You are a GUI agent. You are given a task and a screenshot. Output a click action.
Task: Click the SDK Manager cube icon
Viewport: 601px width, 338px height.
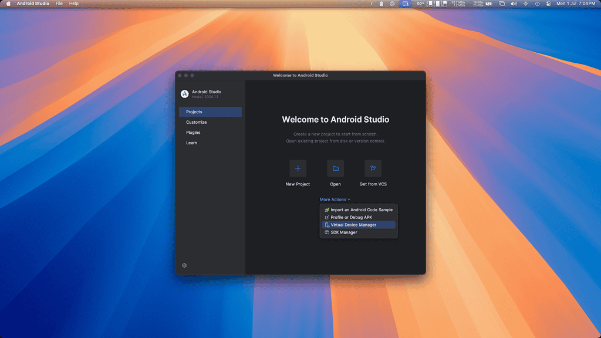point(327,232)
